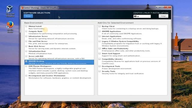This screenshot has height=108, width=192.
Task: Click 'Client tools for connecting to a backup server' text
Action: point(130,28)
